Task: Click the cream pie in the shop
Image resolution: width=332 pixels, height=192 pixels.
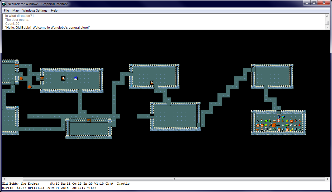Action: click(x=274, y=121)
